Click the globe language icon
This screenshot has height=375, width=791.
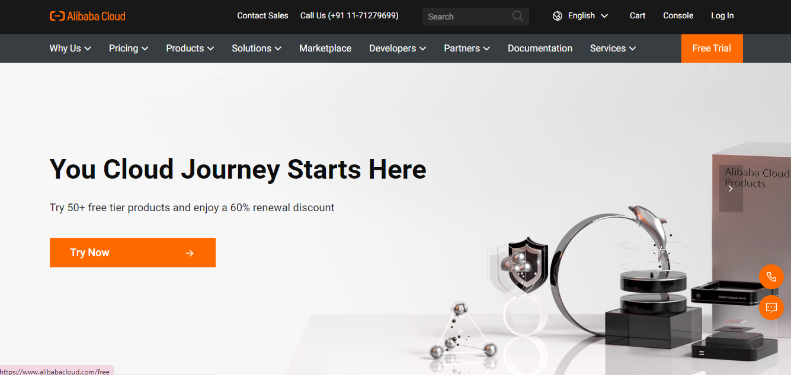[x=558, y=16]
